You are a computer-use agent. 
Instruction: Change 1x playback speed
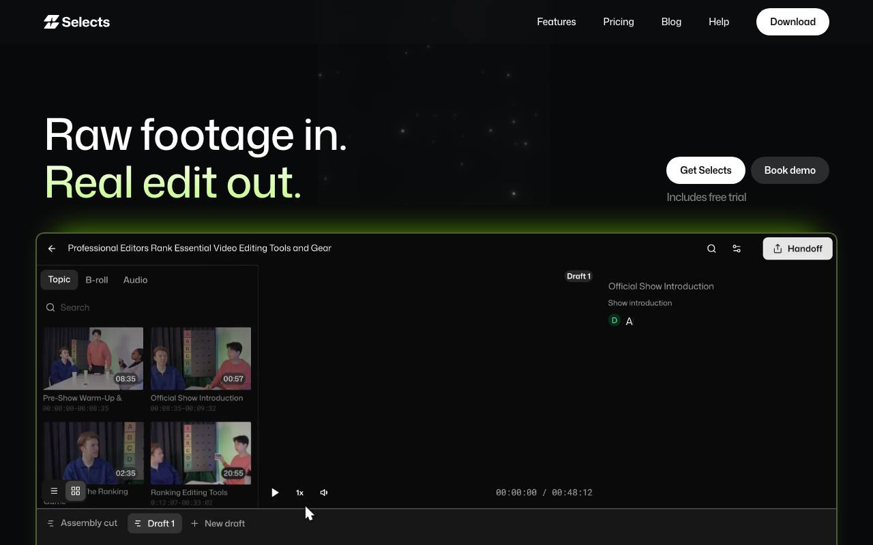click(x=299, y=493)
